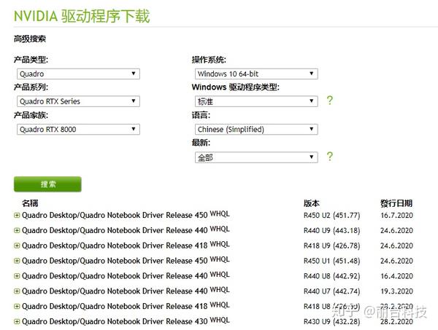Click the green 搜索 button

(x=47, y=184)
